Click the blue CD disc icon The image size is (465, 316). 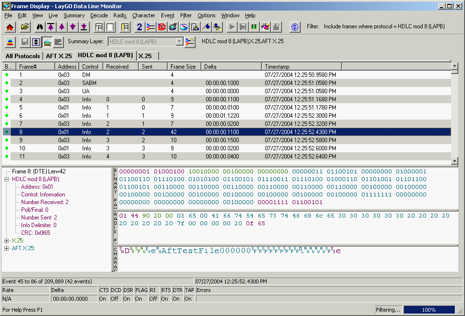184,27
